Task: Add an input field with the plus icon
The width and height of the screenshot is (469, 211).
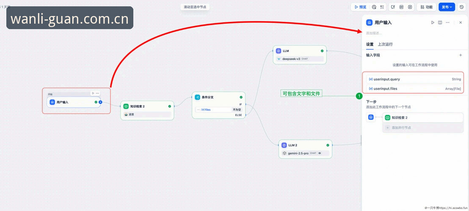Action: (461, 55)
